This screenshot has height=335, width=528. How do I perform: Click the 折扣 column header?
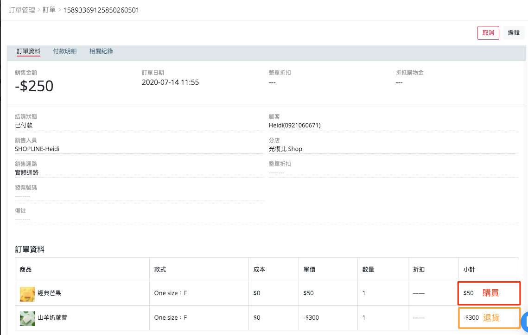click(x=419, y=269)
